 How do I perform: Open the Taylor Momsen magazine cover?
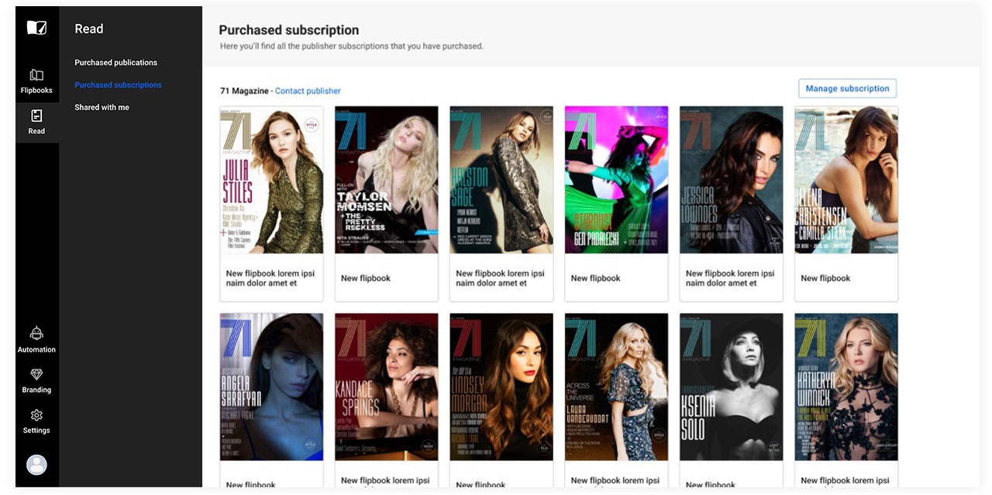[x=386, y=180]
